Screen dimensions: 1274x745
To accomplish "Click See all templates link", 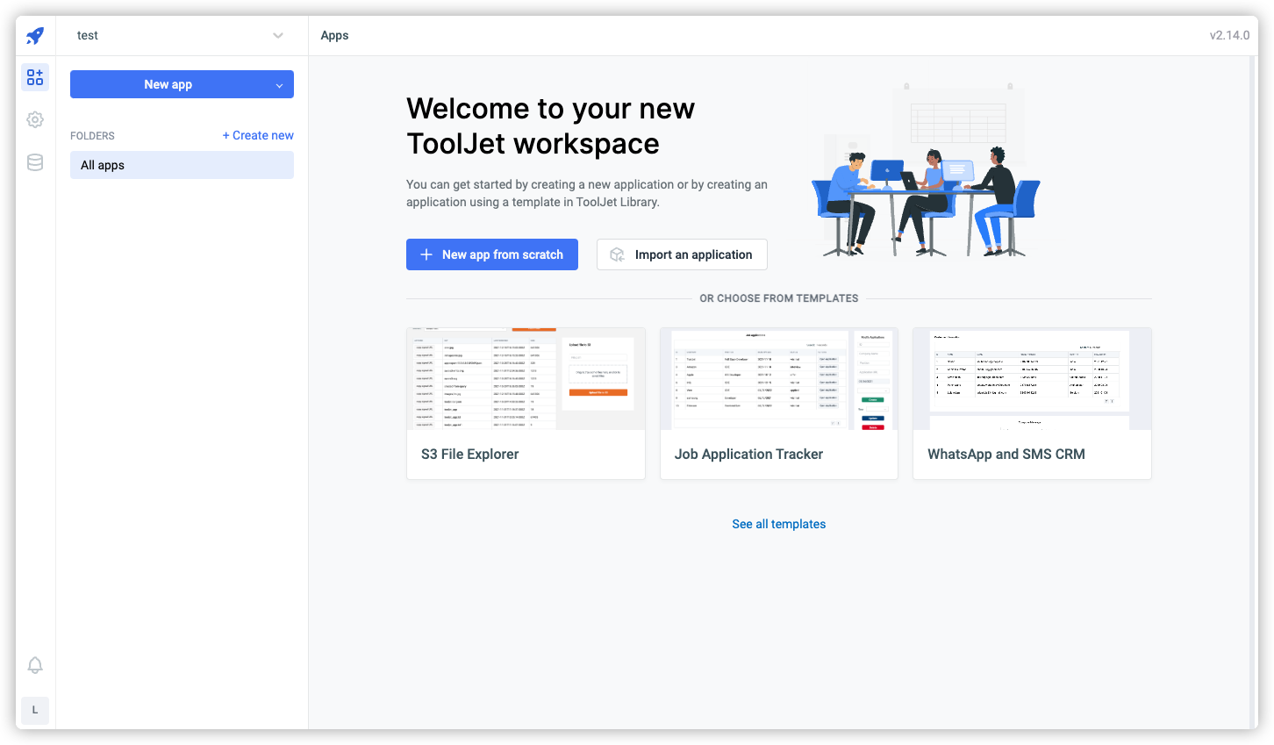I will [779, 524].
